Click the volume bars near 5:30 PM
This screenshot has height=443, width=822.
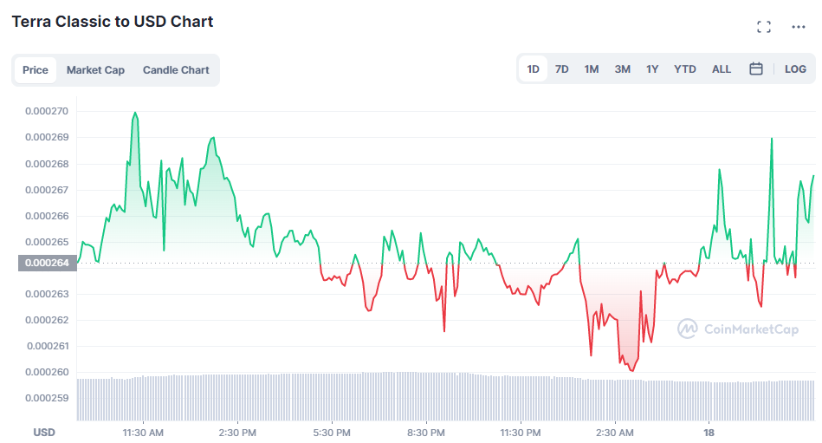[x=332, y=397]
